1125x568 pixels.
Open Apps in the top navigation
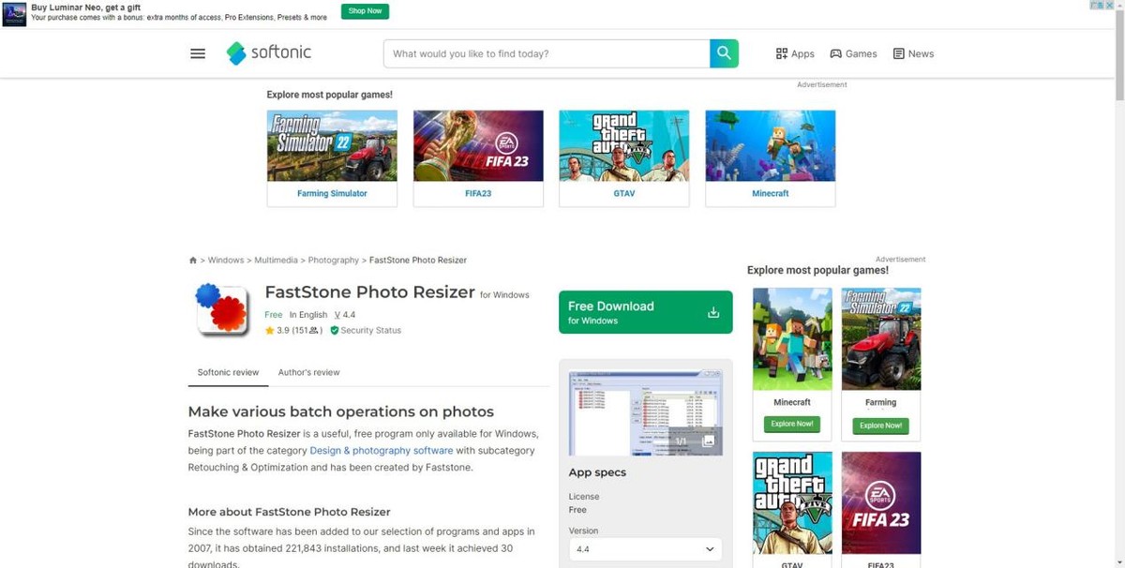click(795, 53)
